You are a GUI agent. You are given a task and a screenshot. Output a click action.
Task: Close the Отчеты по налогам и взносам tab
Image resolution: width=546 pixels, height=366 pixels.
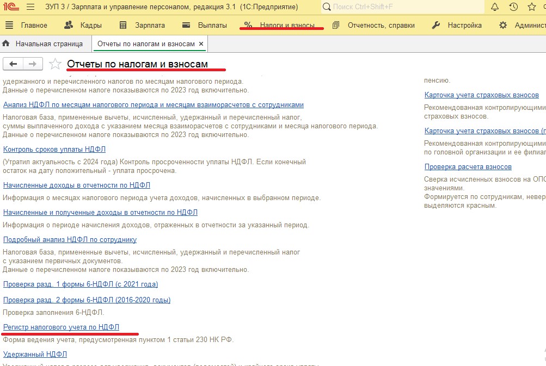201,44
